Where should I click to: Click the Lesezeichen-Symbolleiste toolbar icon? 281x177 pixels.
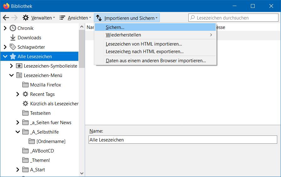[19, 66]
